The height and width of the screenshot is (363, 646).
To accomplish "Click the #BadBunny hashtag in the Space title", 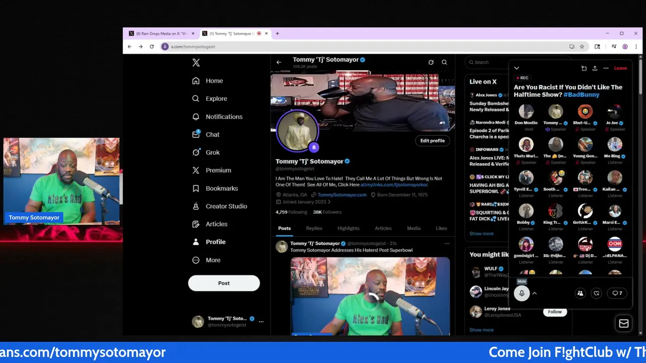I will pos(581,94).
